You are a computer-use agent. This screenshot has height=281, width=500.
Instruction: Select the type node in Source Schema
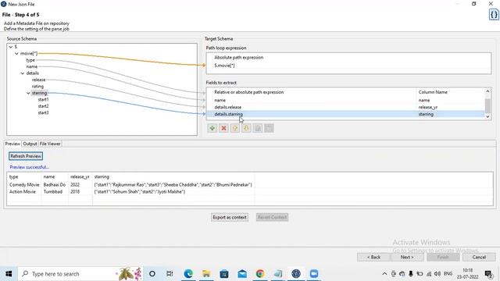click(30, 60)
